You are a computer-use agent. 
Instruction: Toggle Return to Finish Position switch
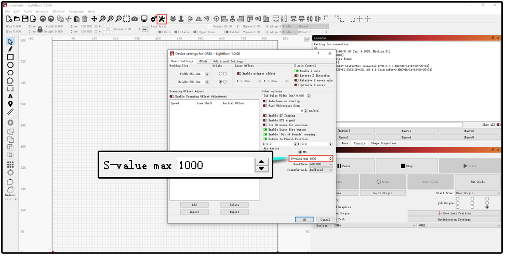(265, 139)
